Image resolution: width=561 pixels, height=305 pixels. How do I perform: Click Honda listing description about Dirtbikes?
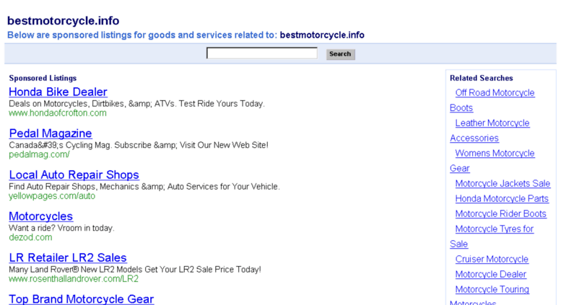[x=136, y=104]
